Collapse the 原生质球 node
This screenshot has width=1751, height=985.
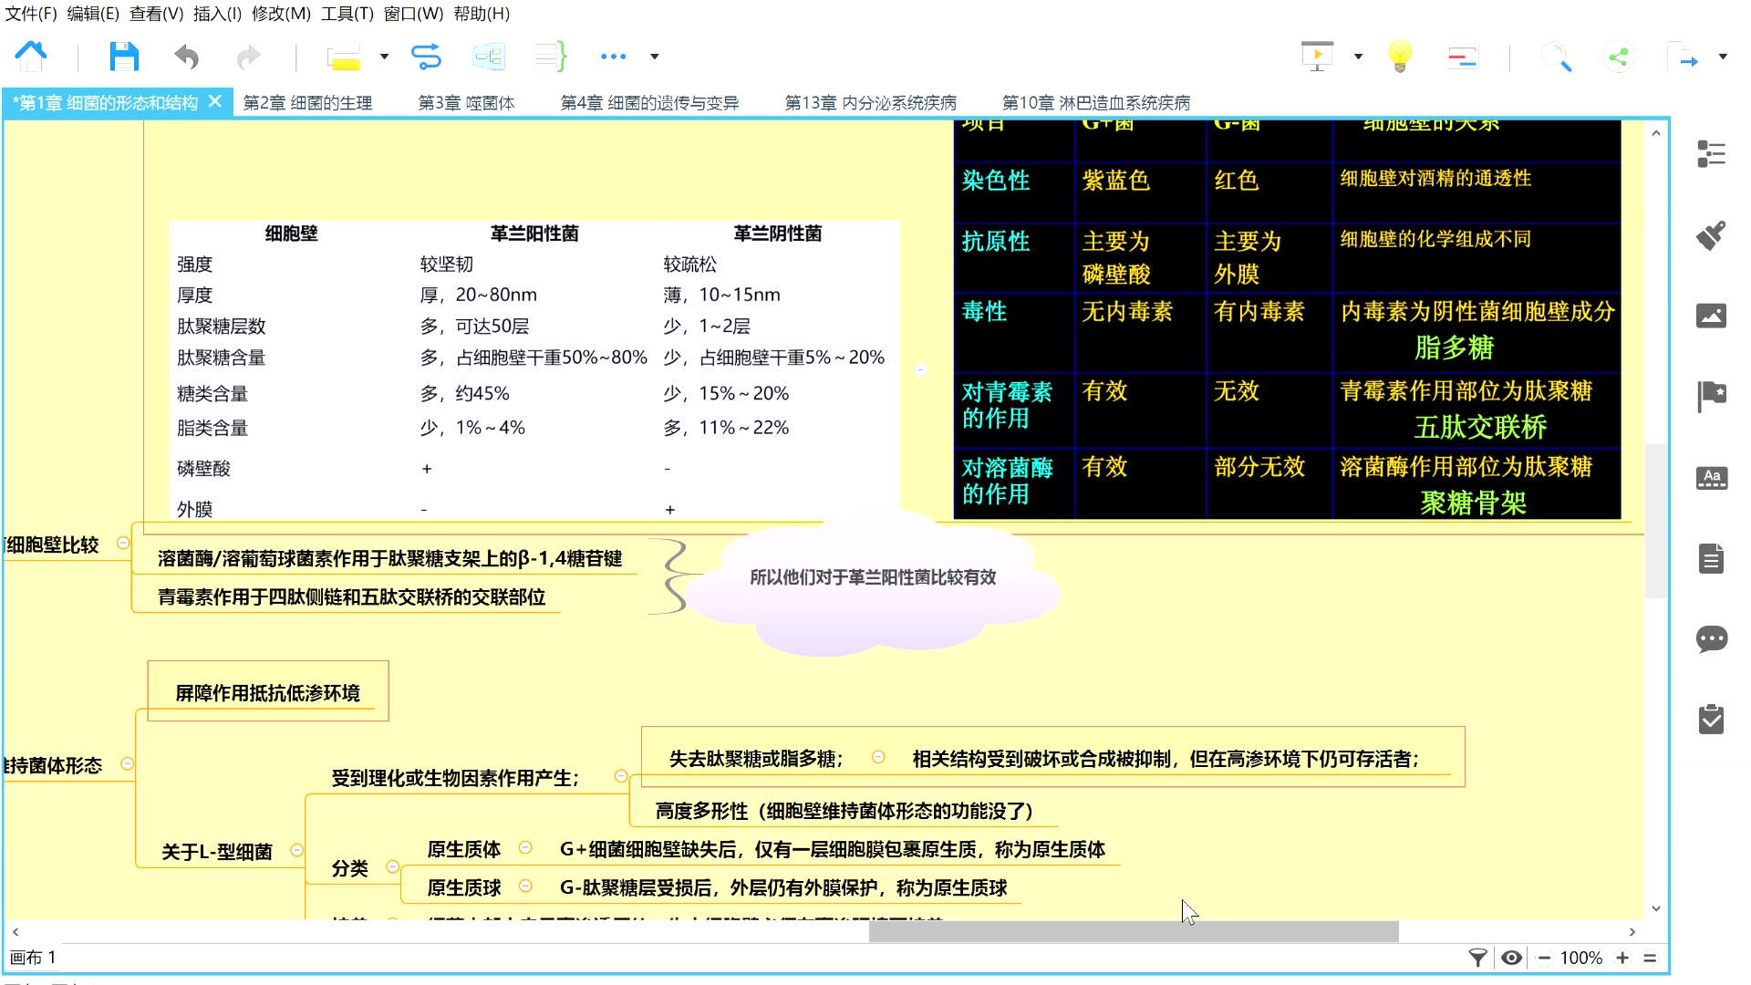point(525,886)
